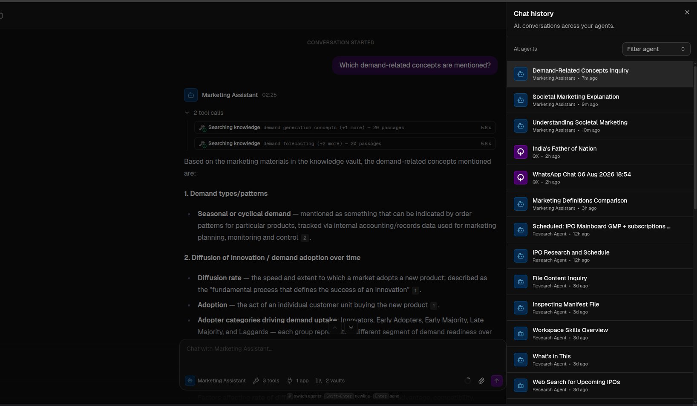Open the Inspecting Manifest File conversation

tap(600, 308)
